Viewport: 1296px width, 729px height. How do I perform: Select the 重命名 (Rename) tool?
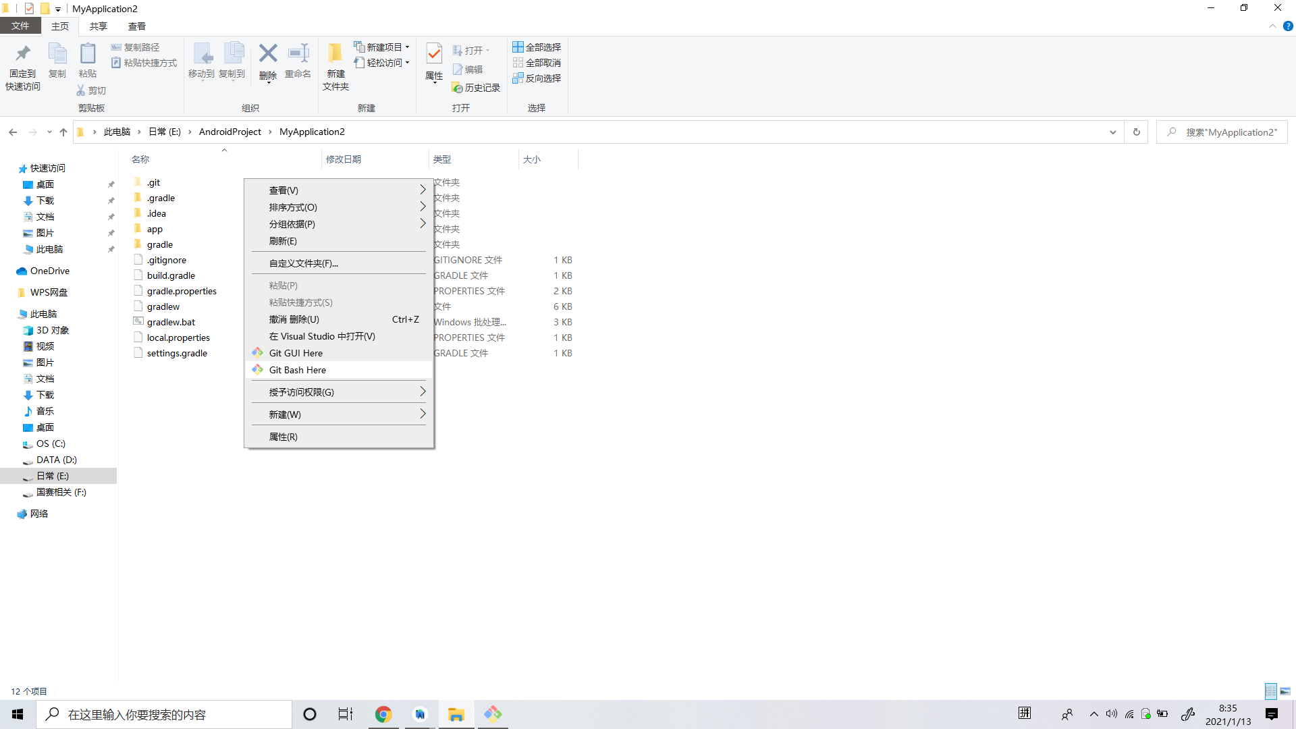click(x=298, y=62)
